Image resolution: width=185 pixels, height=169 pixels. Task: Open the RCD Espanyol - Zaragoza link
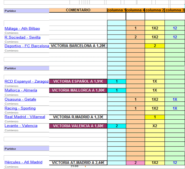(27, 82)
